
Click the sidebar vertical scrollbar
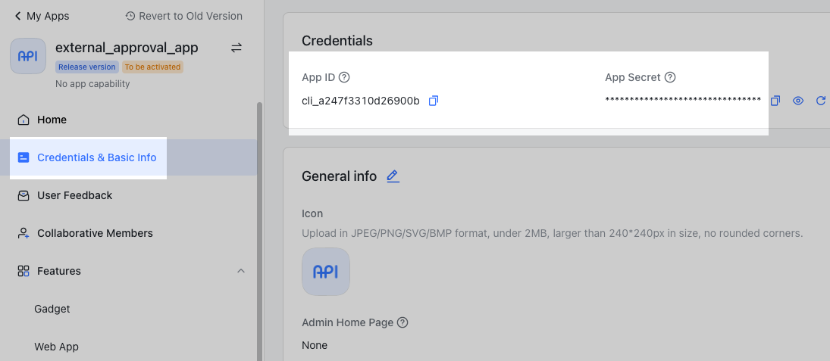tap(260, 227)
